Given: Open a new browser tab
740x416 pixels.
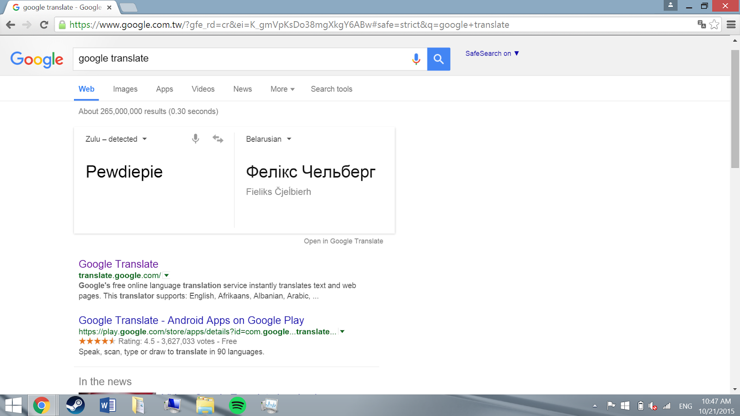Looking at the screenshot, I should pos(129,7).
